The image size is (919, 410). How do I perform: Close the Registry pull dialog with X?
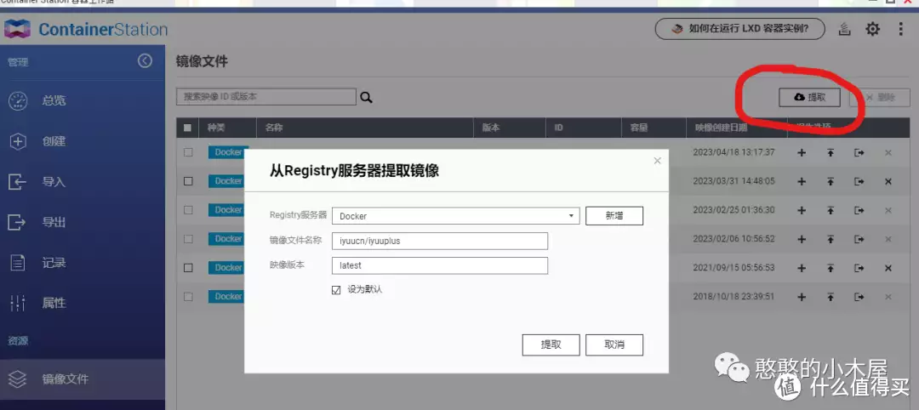click(x=657, y=161)
